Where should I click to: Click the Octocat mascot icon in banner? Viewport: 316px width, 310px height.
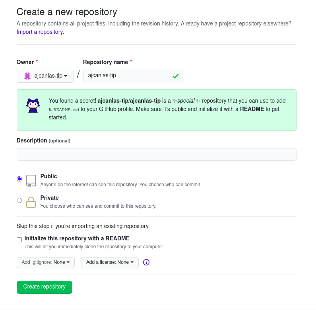33,105
